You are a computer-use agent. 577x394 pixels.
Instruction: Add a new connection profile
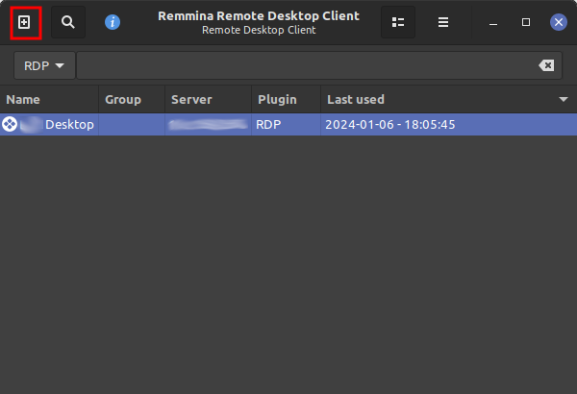[24, 22]
